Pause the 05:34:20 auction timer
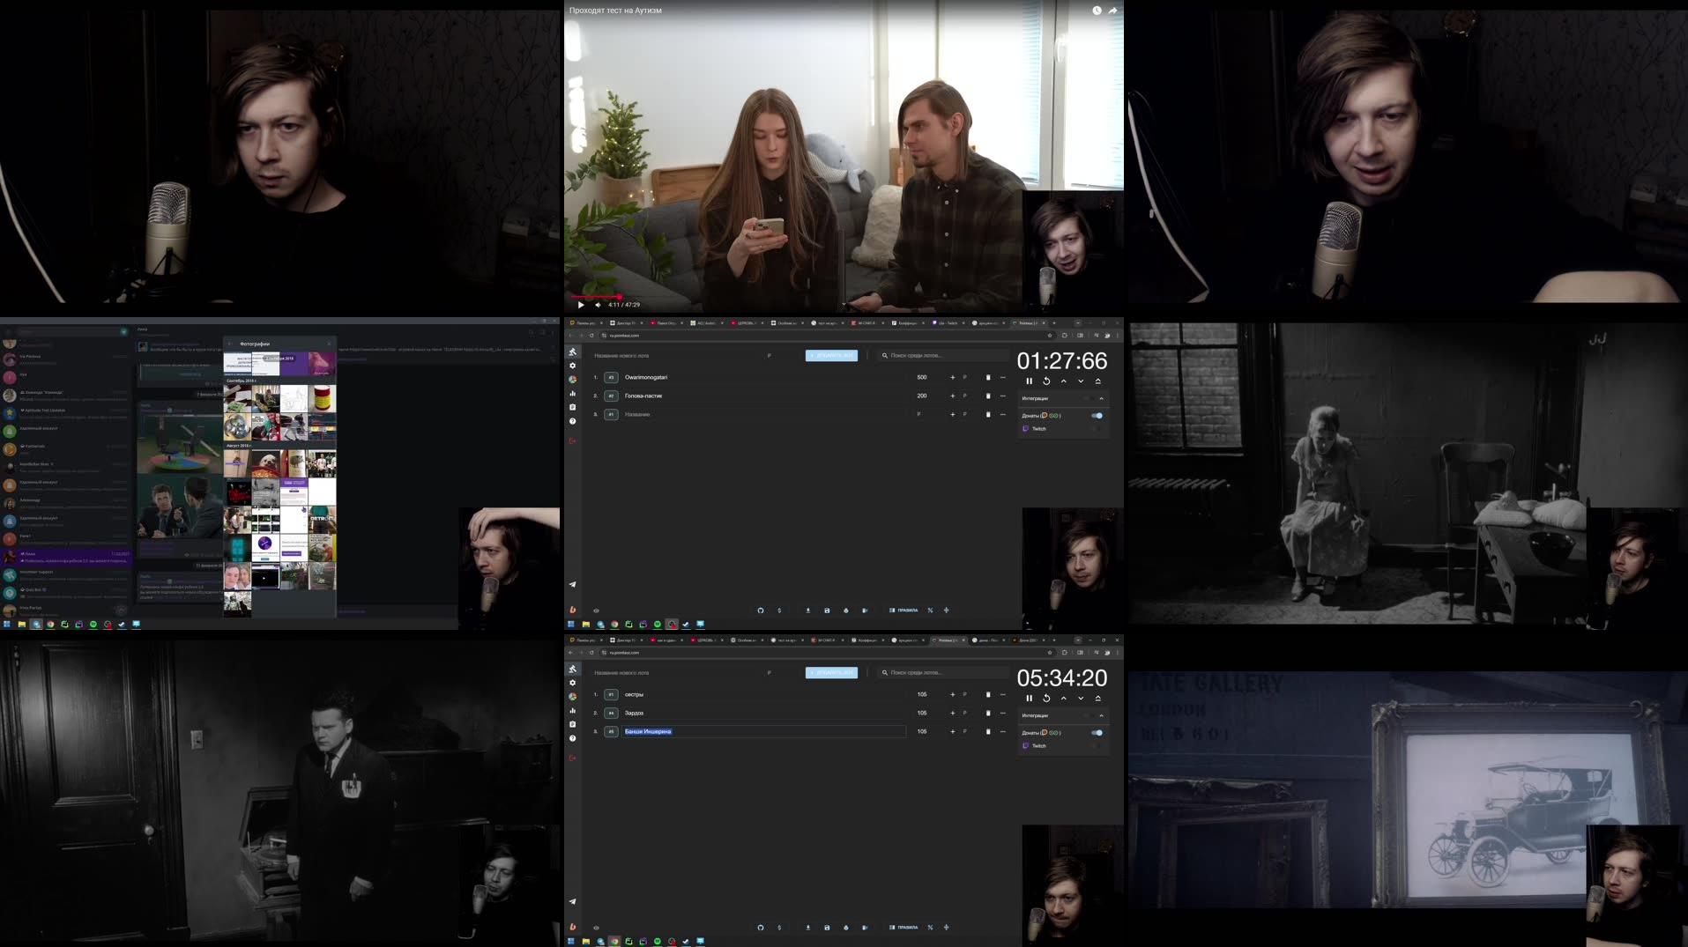The image size is (1688, 947). (x=1029, y=699)
